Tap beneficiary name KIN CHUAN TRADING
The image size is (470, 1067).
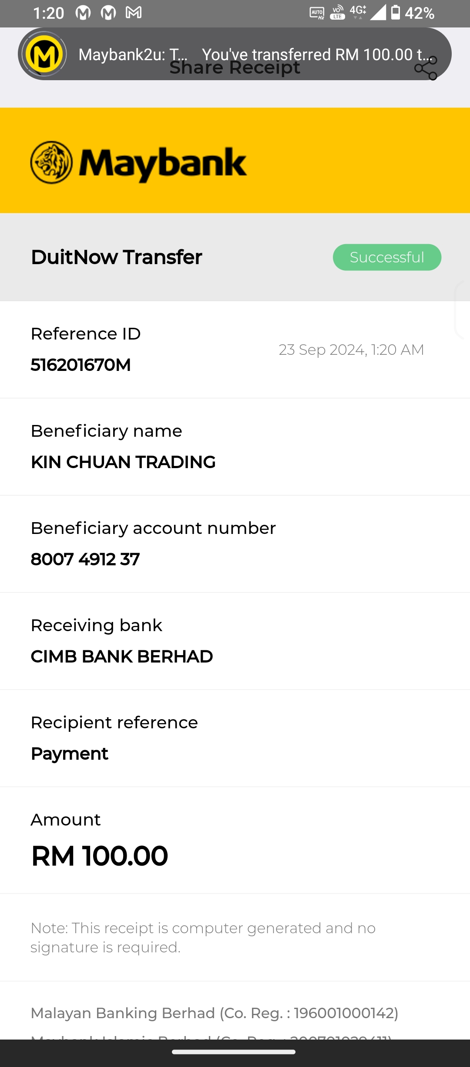point(123,462)
